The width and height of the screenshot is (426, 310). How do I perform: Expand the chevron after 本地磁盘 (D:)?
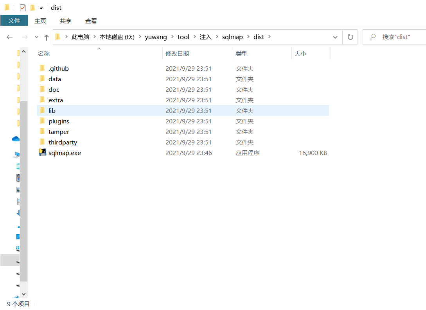[x=140, y=37]
